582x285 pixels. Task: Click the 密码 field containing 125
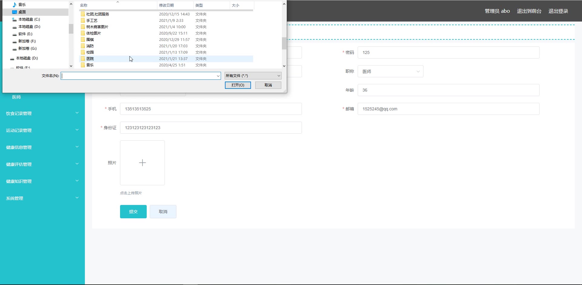pyautogui.click(x=449, y=52)
